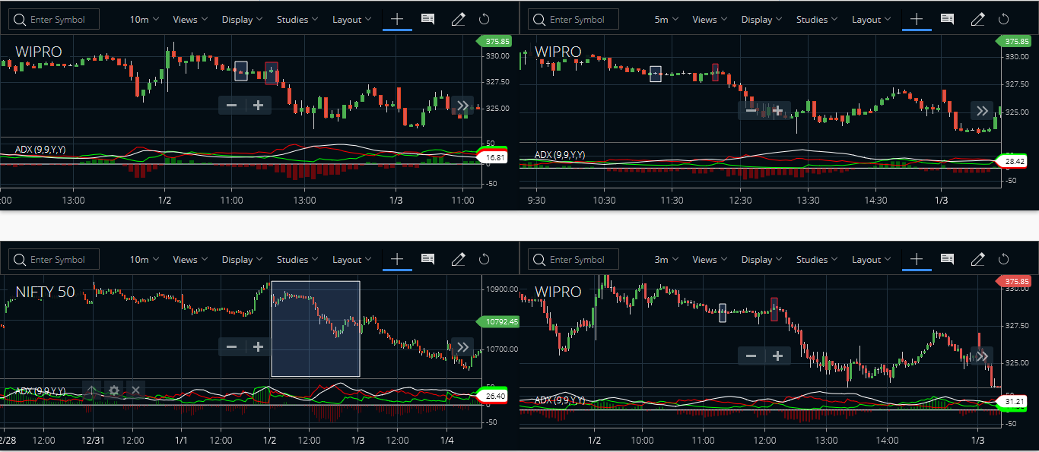Jump to latest data in the NIFTY 50 chart
The image size is (1039, 452).
click(462, 347)
